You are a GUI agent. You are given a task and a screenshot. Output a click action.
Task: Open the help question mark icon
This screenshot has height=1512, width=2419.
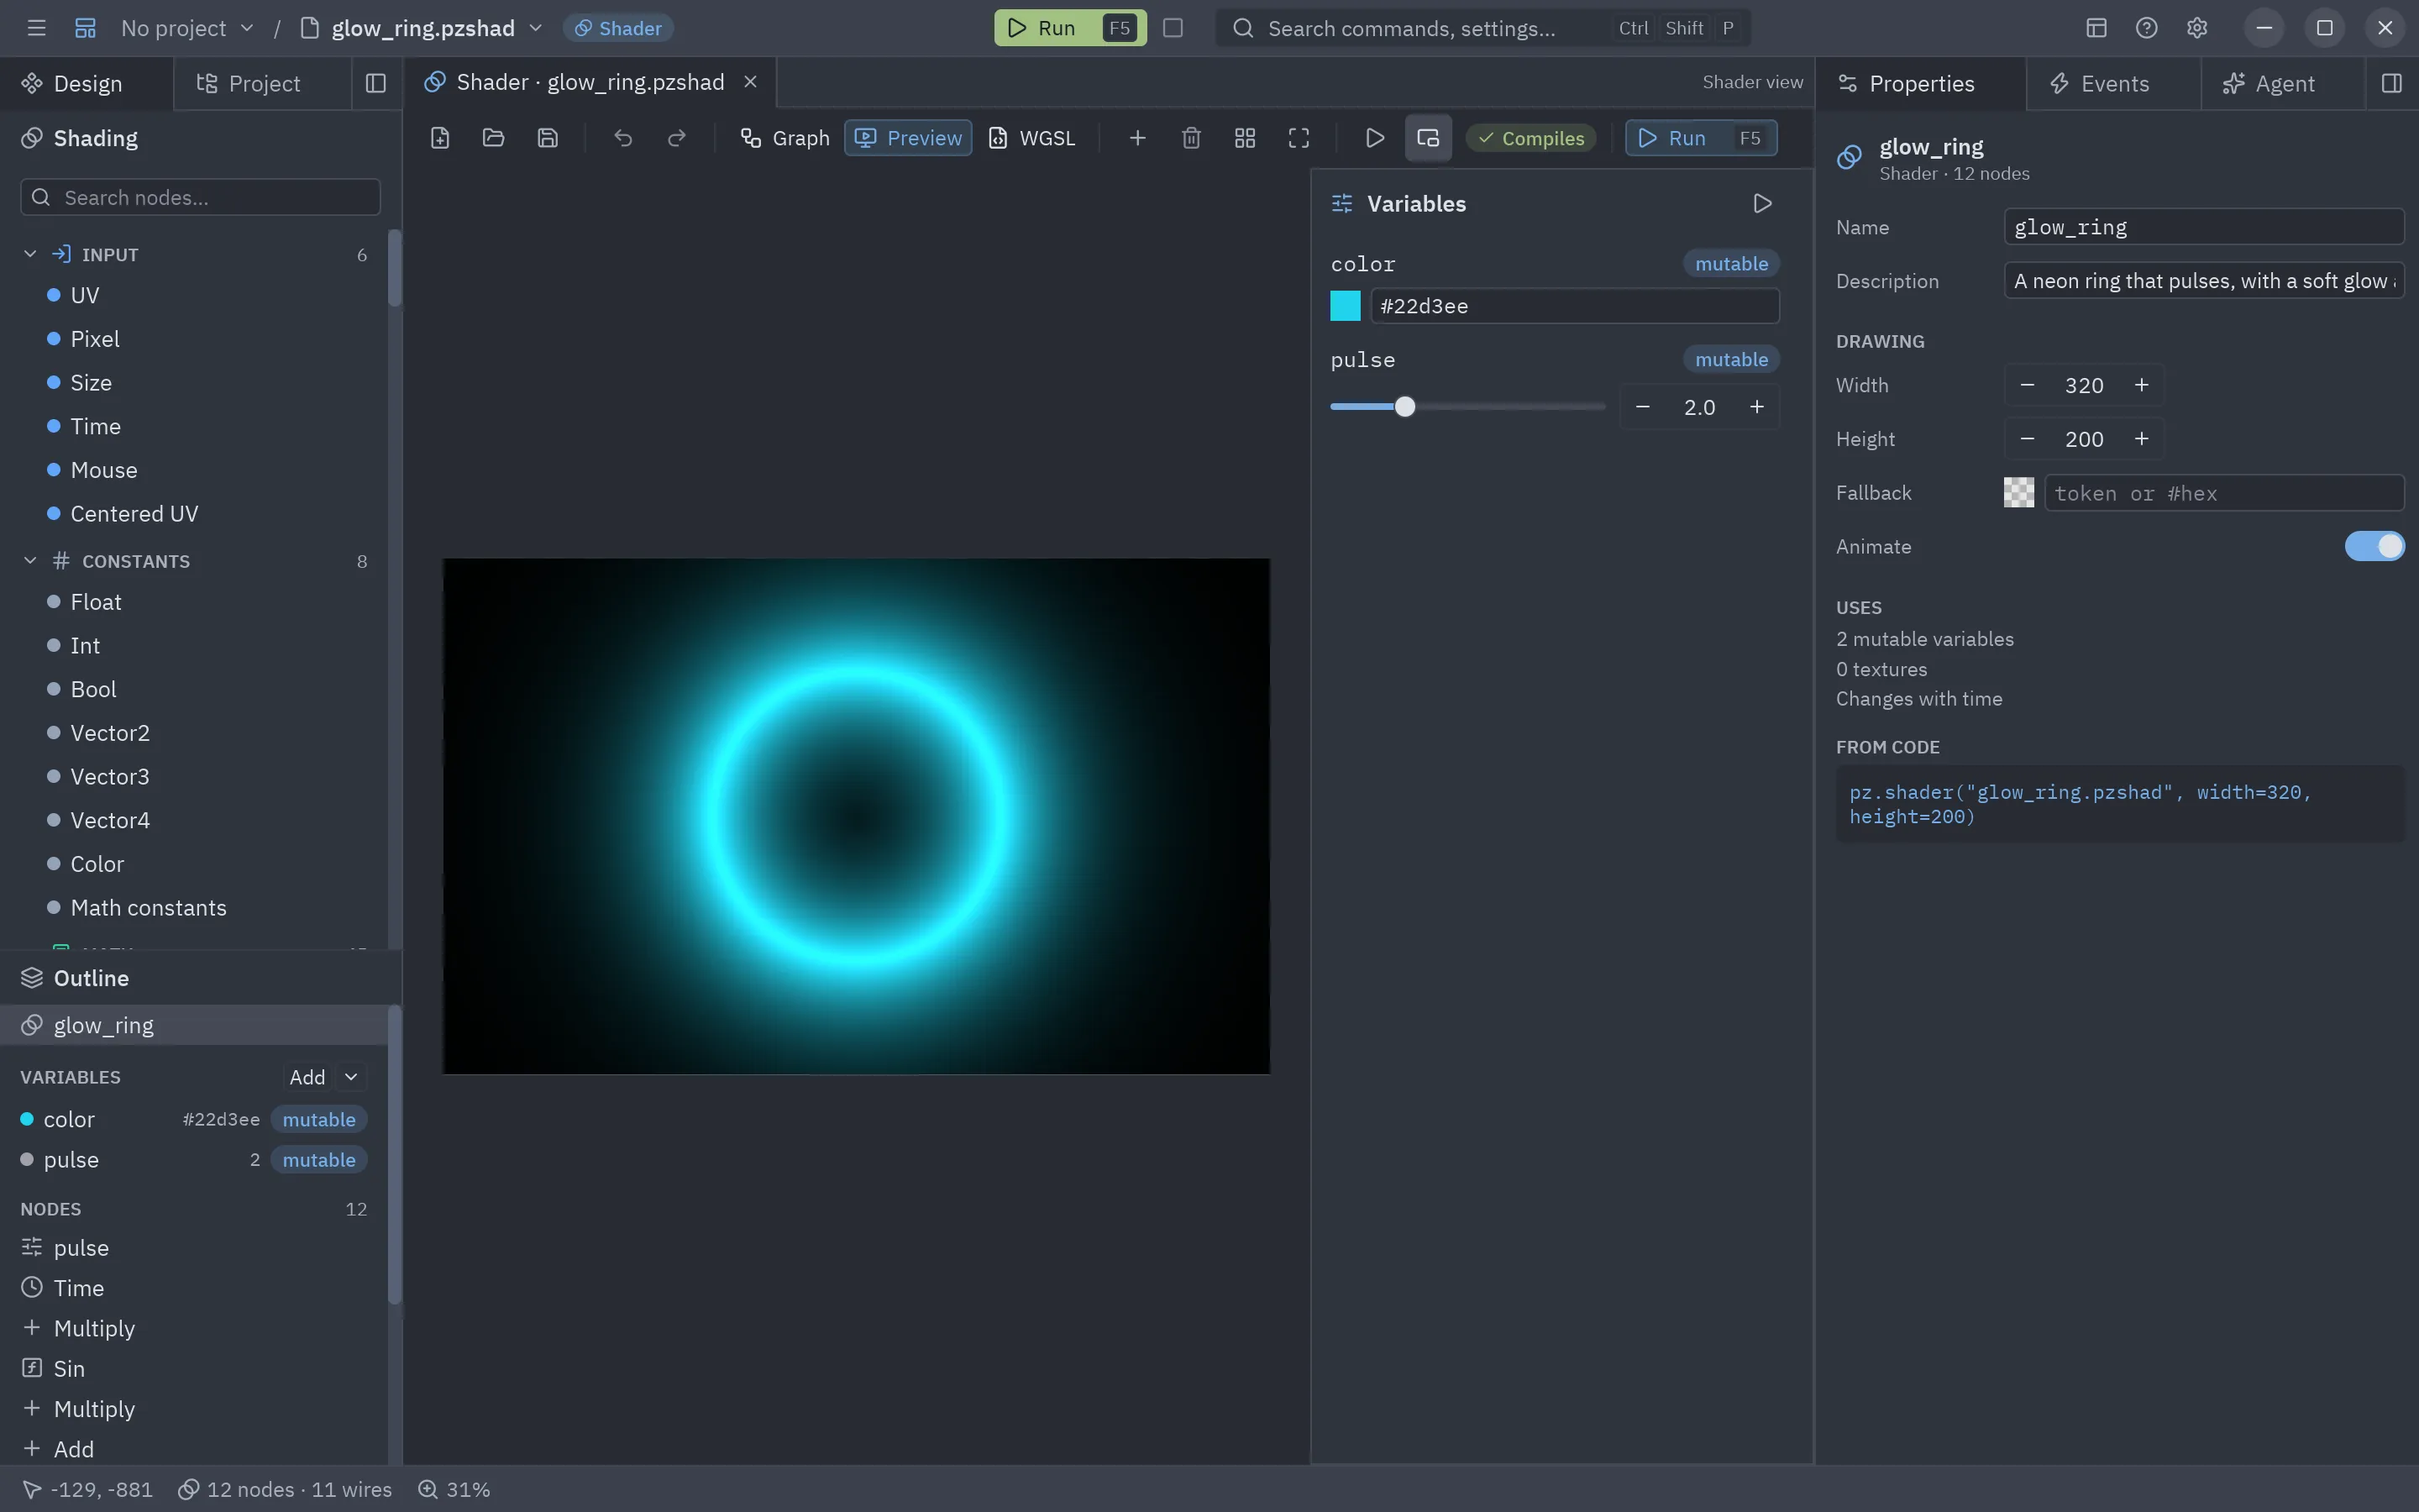pyautogui.click(x=2146, y=28)
